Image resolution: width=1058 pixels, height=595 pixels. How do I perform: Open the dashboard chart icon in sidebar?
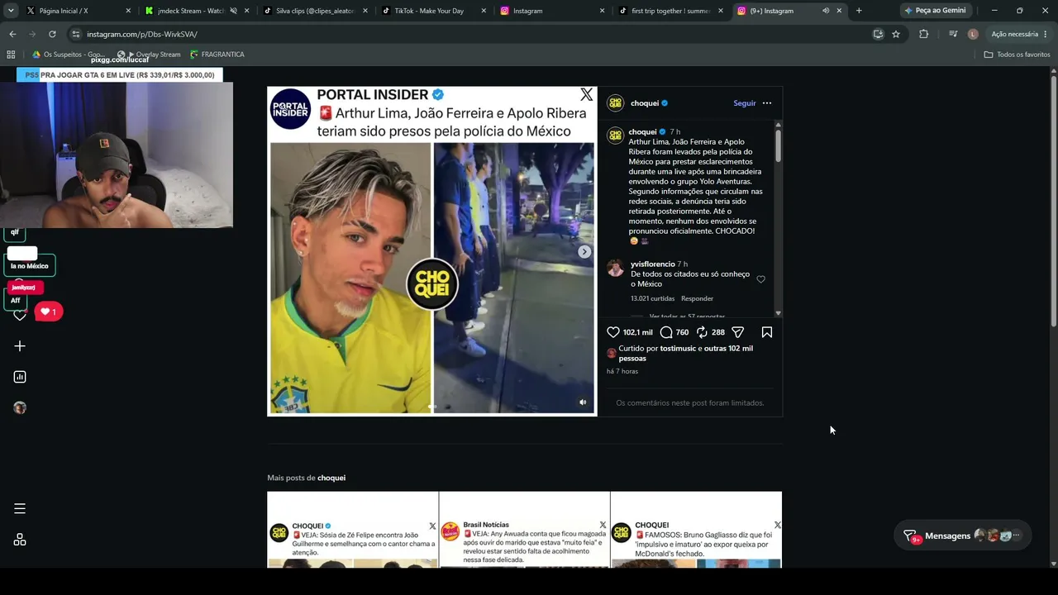(20, 377)
